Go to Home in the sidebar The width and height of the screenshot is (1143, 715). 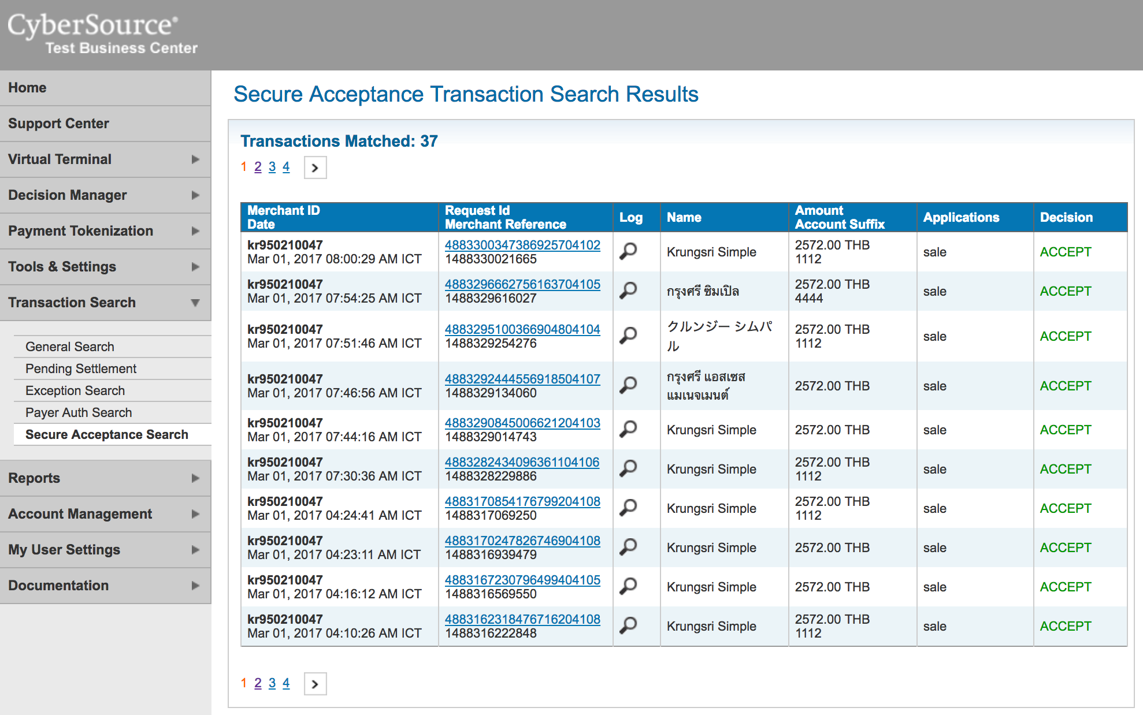[27, 88]
